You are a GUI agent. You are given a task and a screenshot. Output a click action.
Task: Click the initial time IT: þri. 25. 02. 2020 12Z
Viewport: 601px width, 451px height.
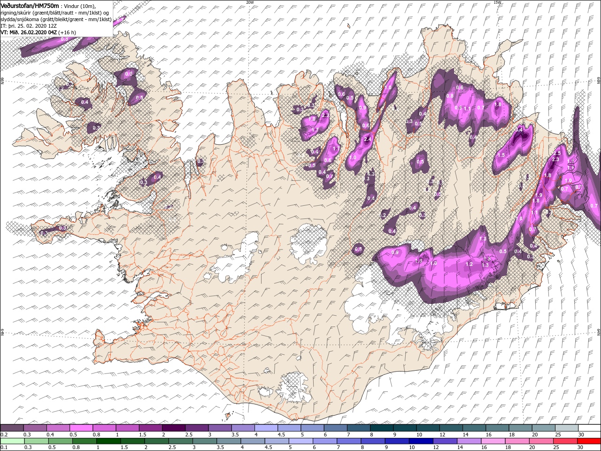pyautogui.click(x=28, y=25)
